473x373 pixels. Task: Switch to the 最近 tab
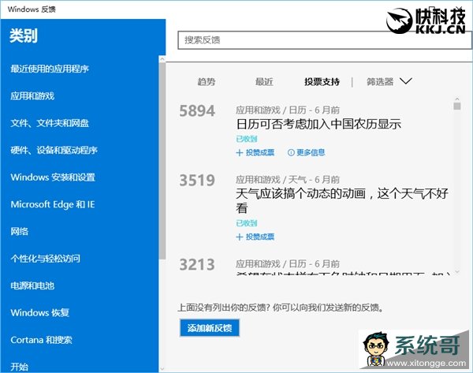point(264,81)
